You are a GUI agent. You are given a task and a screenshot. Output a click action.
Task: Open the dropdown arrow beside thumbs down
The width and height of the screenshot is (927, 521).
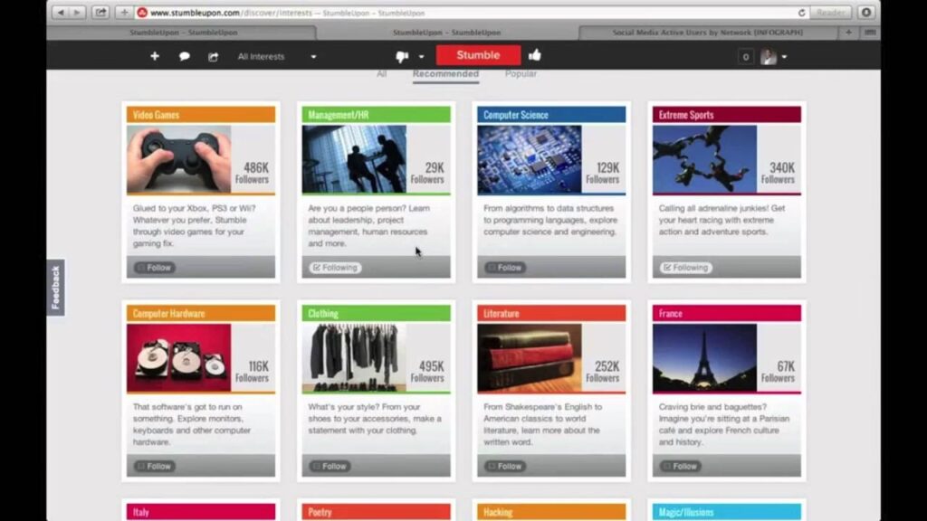pyautogui.click(x=421, y=57)
